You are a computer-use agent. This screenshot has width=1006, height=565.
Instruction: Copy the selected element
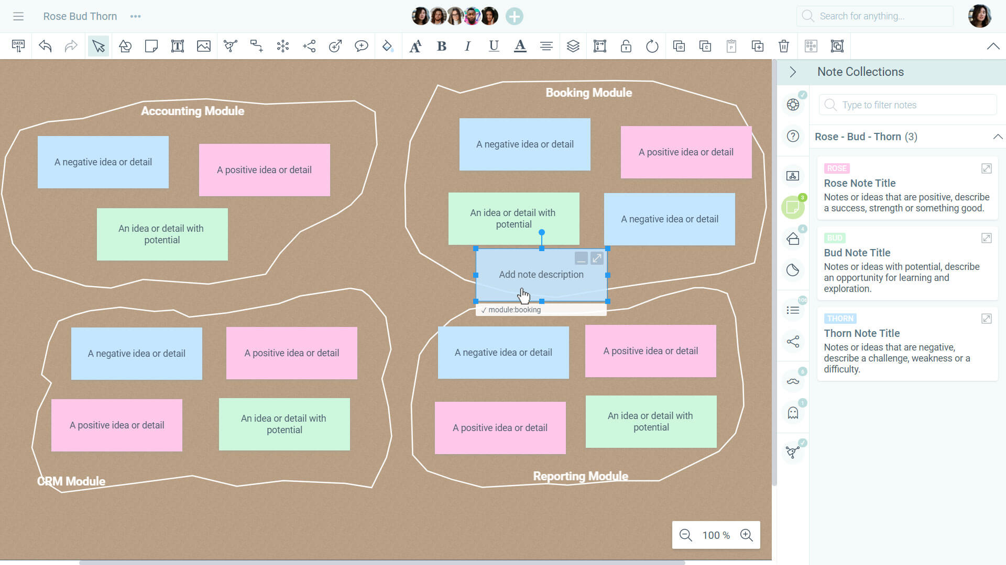pos(705,46)
